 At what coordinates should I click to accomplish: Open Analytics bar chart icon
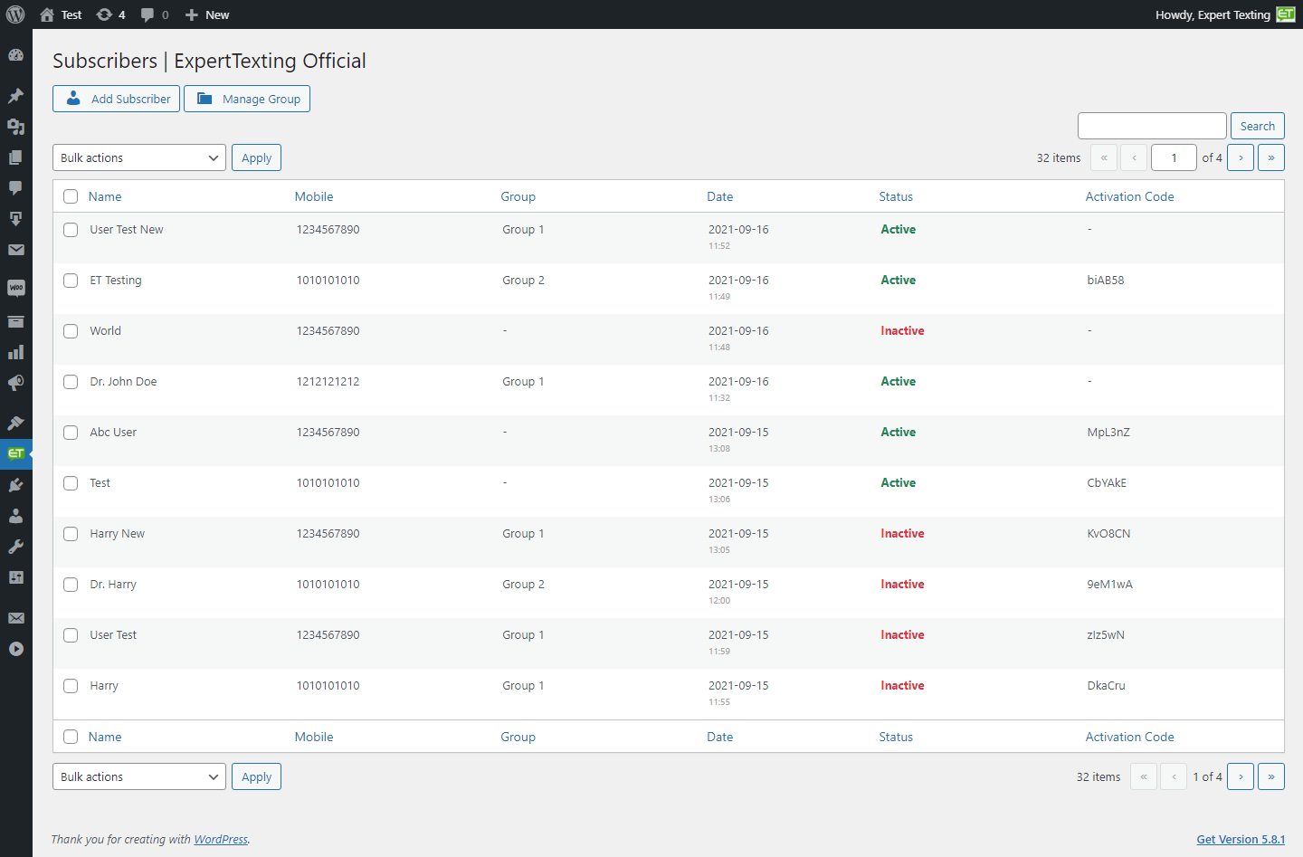coord(15,353)
